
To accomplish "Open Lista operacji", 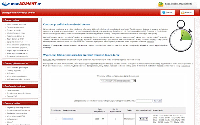I will pos(12,119).
